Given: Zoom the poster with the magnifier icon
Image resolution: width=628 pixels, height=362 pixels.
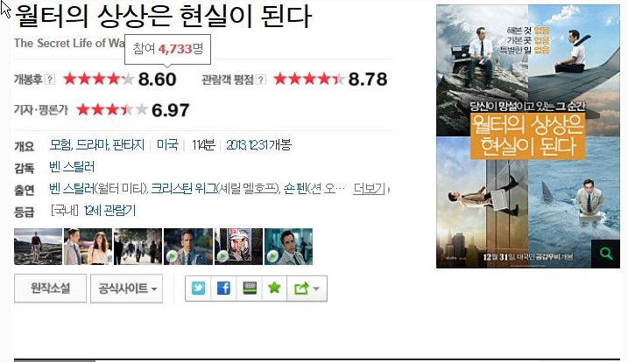Looking at the screenshot, I should click(605, 254).
